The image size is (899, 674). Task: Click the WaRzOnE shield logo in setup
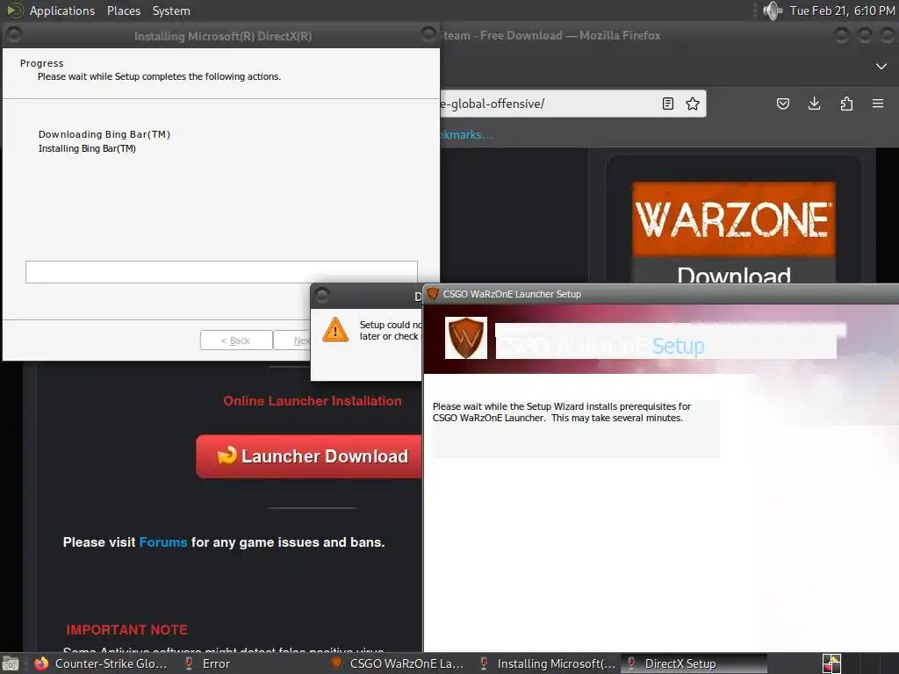465,338
